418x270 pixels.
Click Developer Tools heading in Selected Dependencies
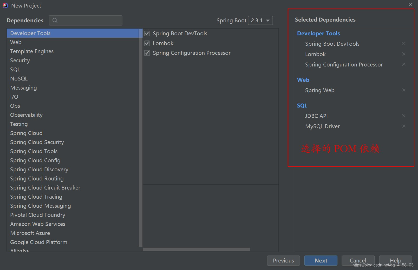point(318,33)
